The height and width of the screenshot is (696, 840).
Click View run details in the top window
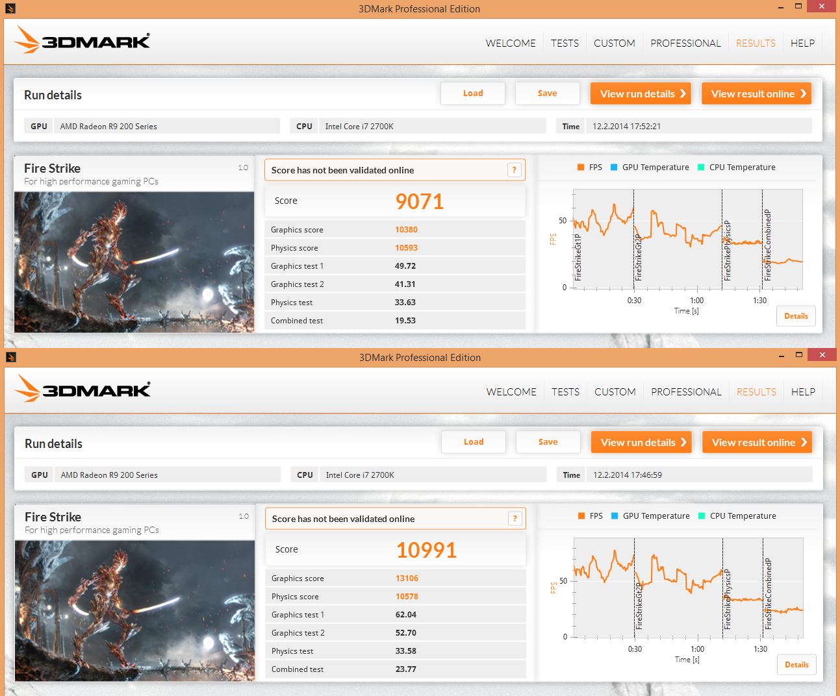coord(641,93)
